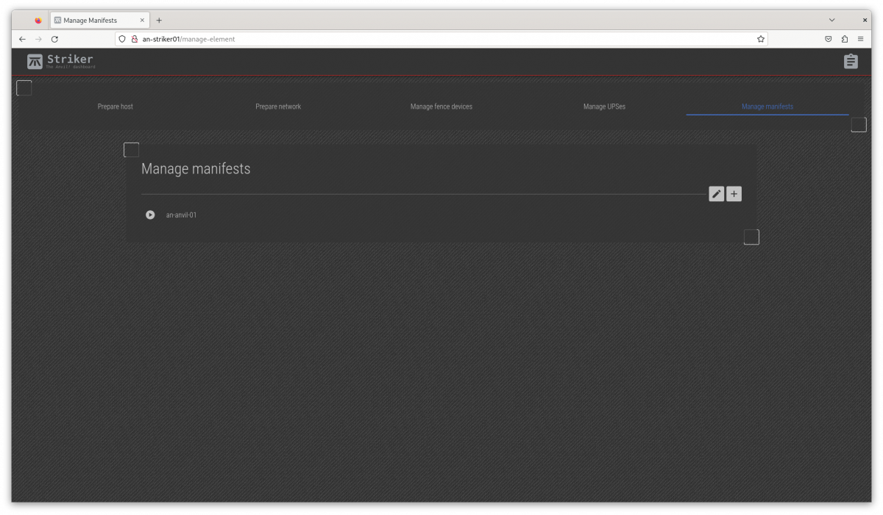Viewport: 883px width, 515px height.
Task: Switch to the Prepare network tab
Action: [x=278, y=107]
